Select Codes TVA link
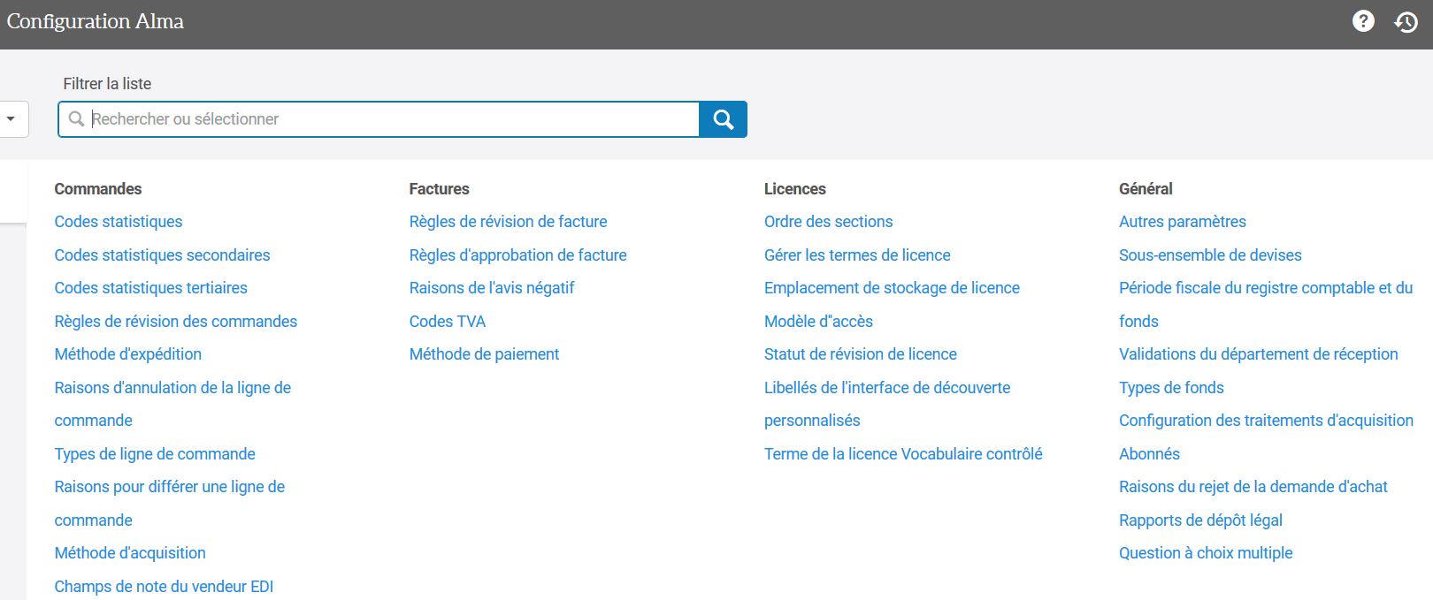 [447, 322]
